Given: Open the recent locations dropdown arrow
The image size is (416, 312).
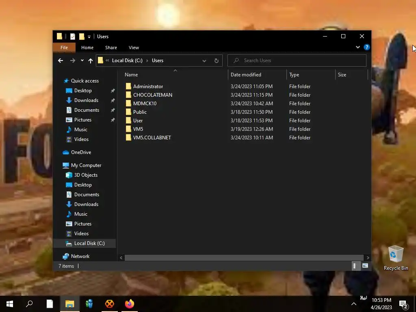Looking at the screenshot, I should (x=82, y=61).
